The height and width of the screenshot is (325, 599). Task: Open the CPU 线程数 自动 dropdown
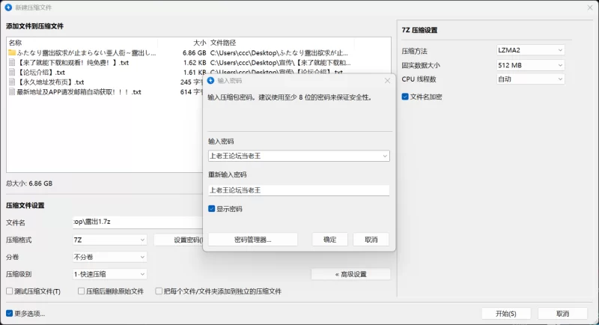pos(530,79)
